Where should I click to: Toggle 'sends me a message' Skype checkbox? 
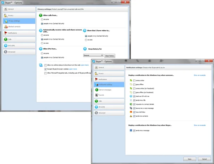coord(134,130)
